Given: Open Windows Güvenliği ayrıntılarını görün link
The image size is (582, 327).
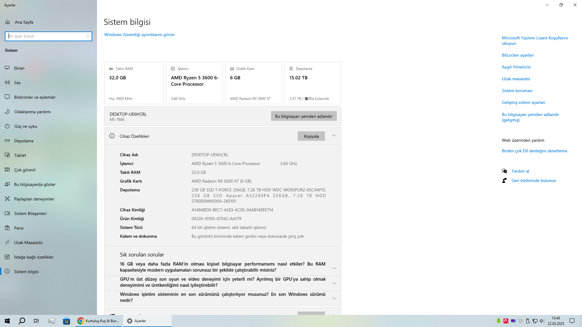Looking at the screenshot, I should pyautogui.click(x=139, y=35).
